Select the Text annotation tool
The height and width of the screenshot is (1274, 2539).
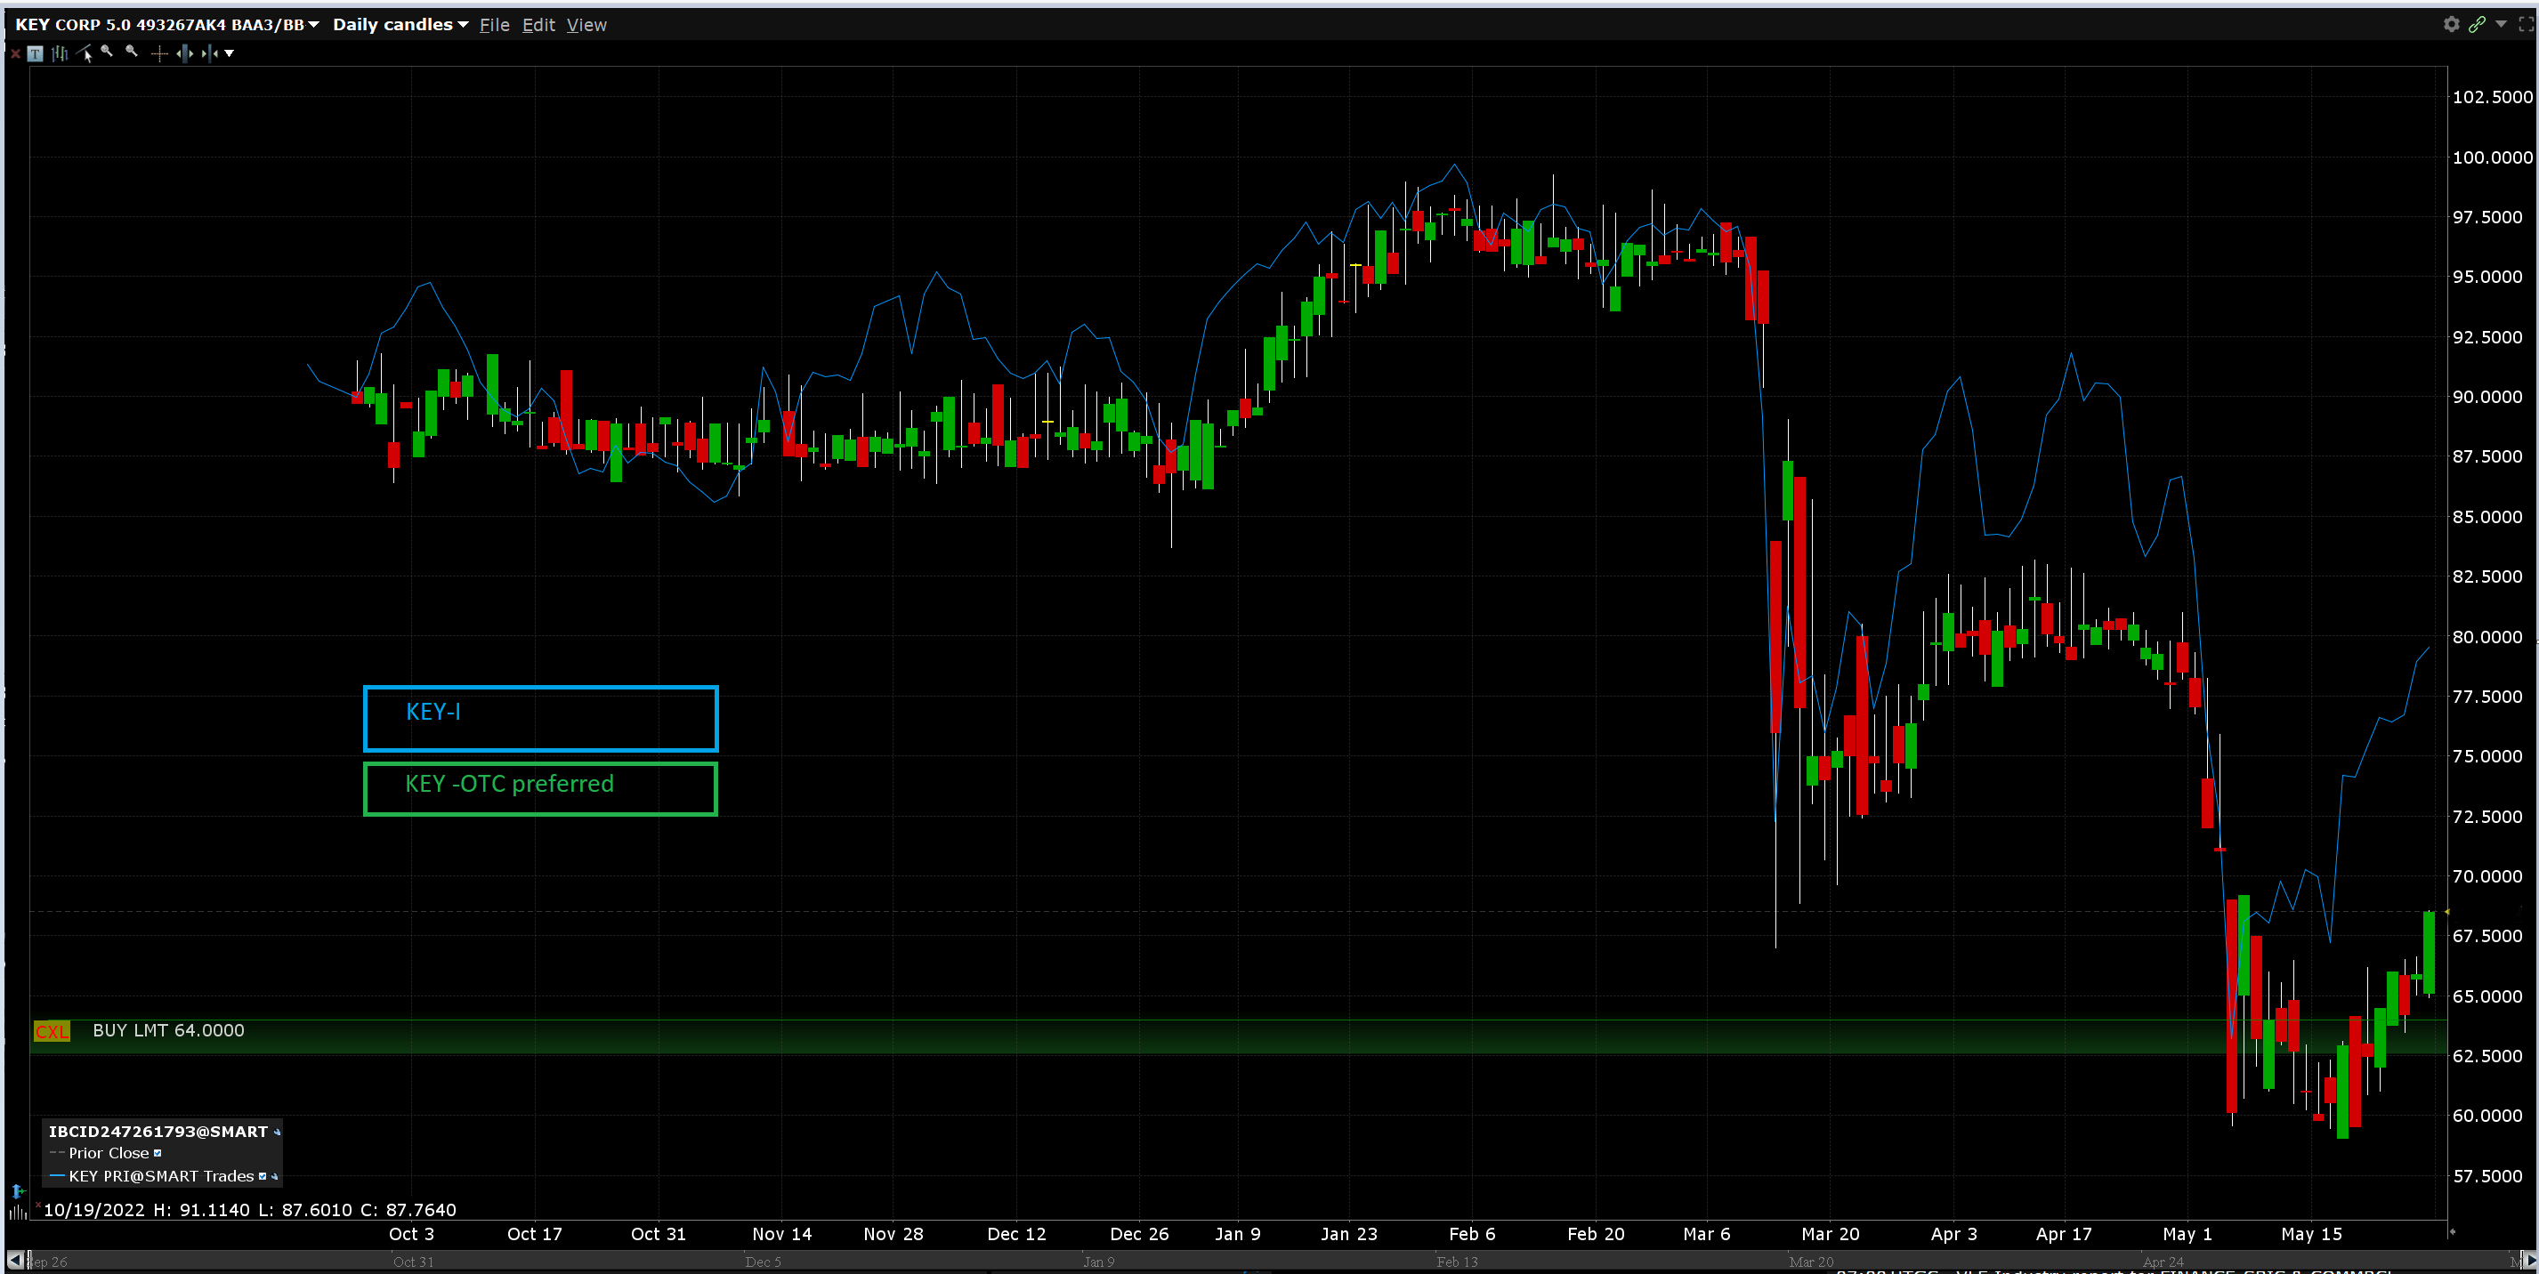[x=36, y=54]
